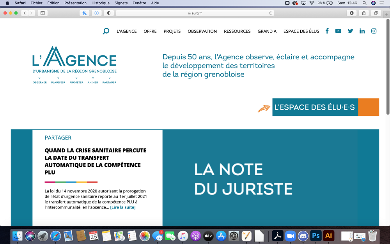This screenshot has height=244, width=390.
Task: Open the Signets menu
Action: 121,3
